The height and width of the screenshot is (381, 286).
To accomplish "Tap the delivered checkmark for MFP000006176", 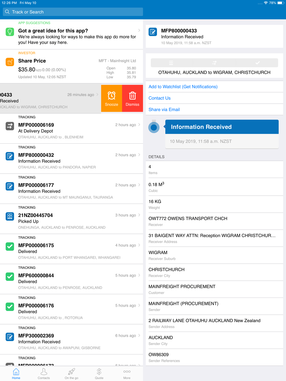I will (10, 307).
